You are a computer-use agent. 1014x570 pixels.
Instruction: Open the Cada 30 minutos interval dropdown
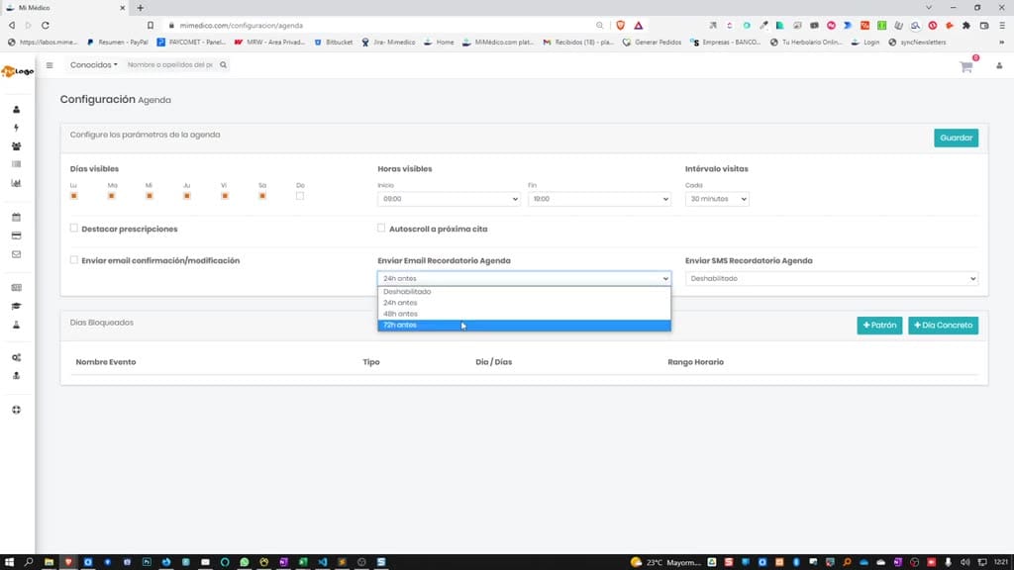click(x=717, y=199)
